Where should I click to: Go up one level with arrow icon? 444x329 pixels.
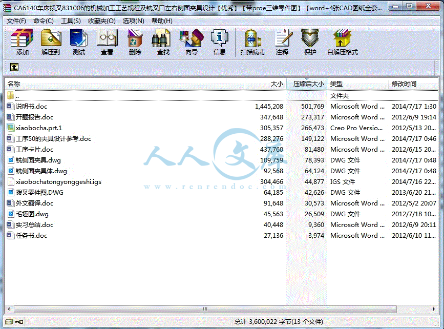coord(14,67)
